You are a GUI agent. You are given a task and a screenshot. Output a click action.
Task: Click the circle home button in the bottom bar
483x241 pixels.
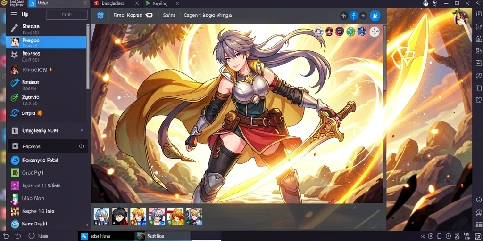click(x=32, y=236)
